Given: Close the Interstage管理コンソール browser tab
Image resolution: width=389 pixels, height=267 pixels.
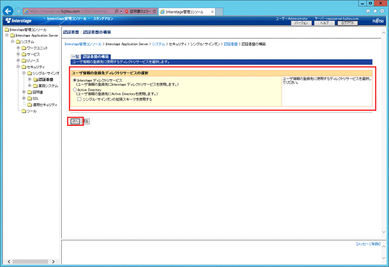Looking at the screenshot, I should [x=212, y=11].
